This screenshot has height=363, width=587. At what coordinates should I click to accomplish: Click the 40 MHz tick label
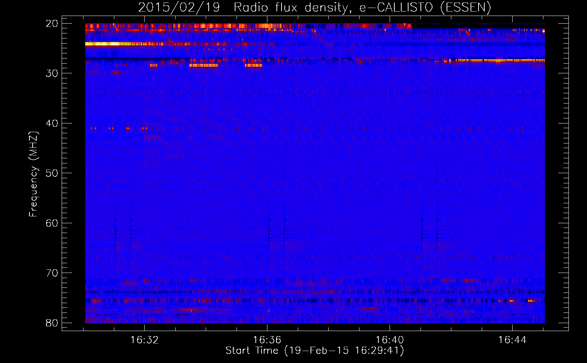click(x=52, y=123)
